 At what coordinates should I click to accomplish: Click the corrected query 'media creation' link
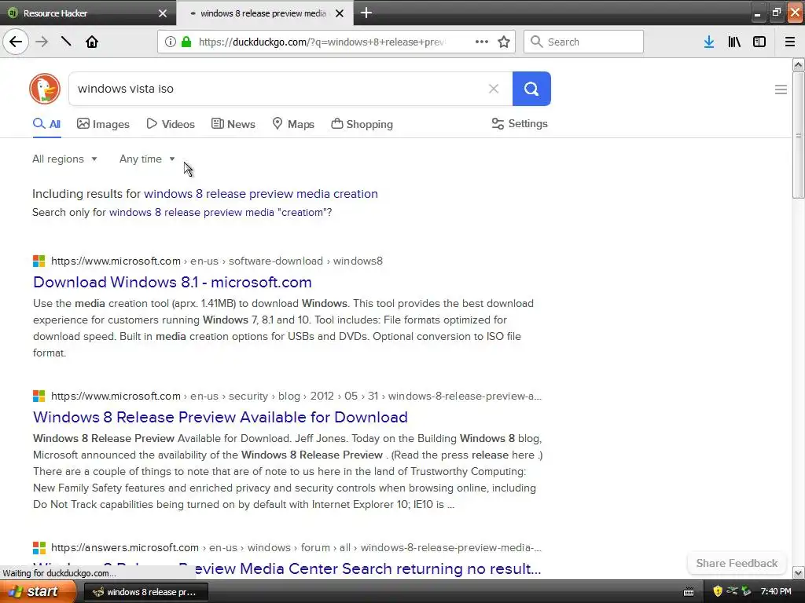[x=261, y=194]
